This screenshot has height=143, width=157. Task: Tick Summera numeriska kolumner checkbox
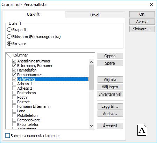point(7,136)
